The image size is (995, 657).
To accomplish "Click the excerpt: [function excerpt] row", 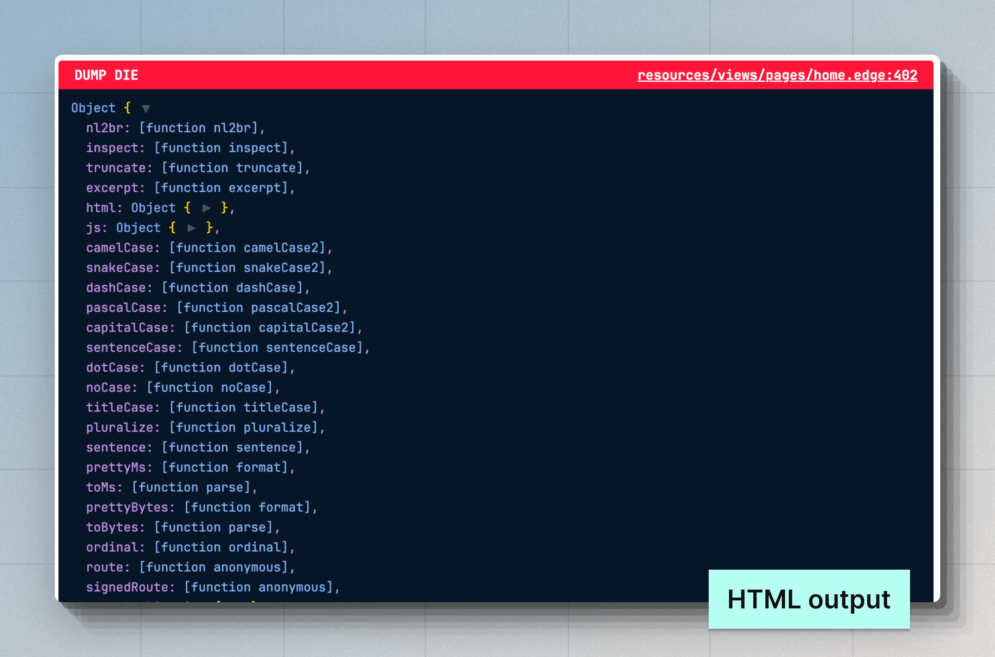I will 190,188.
